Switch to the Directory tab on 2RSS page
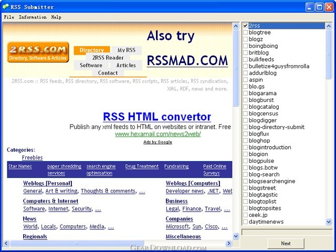The height and width of the screenshot is (252, 336). pyautogui.click(x=92, y=49)
